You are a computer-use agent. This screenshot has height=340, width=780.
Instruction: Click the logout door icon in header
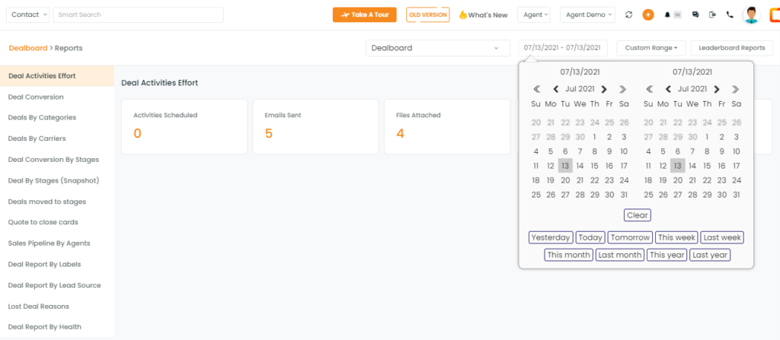point(712,15)
